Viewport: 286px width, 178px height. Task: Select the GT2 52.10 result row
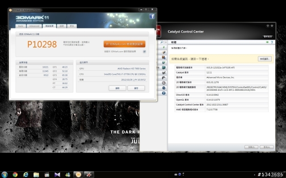(x=60, y=71)
